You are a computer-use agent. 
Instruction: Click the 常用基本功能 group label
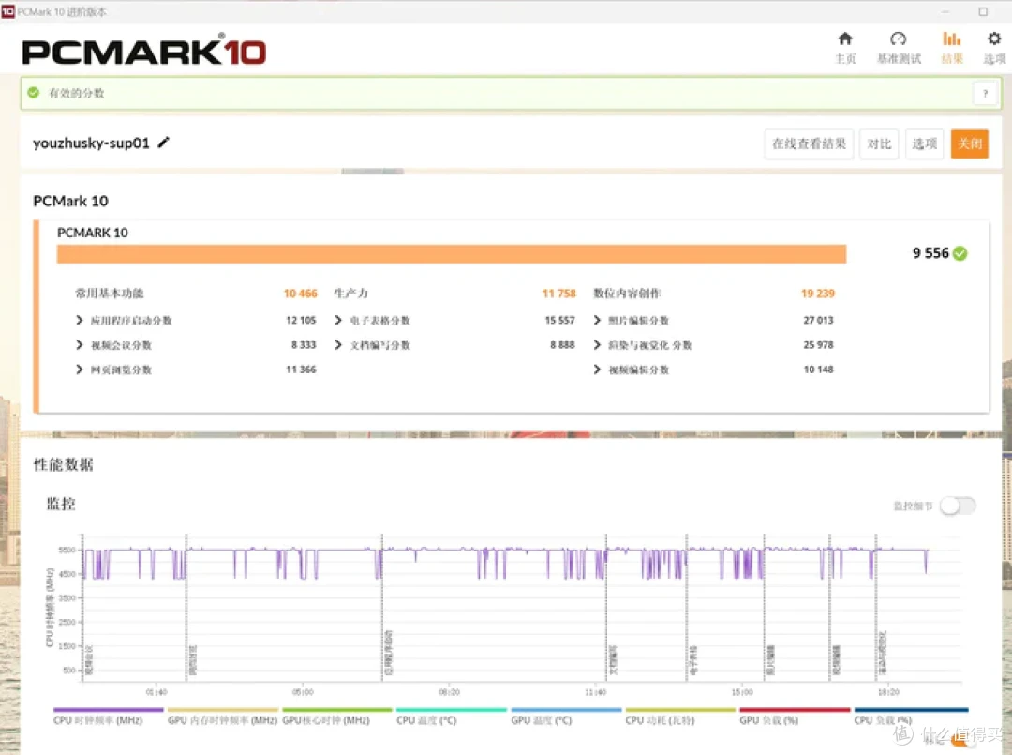pyautogui.click(x=110, y=294)
